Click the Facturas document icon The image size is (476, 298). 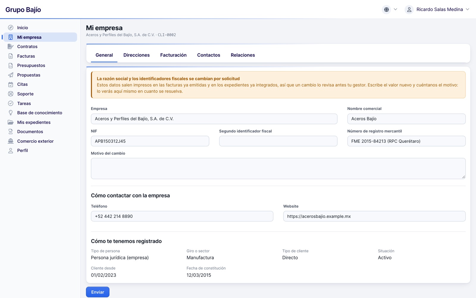coord(11,56)
